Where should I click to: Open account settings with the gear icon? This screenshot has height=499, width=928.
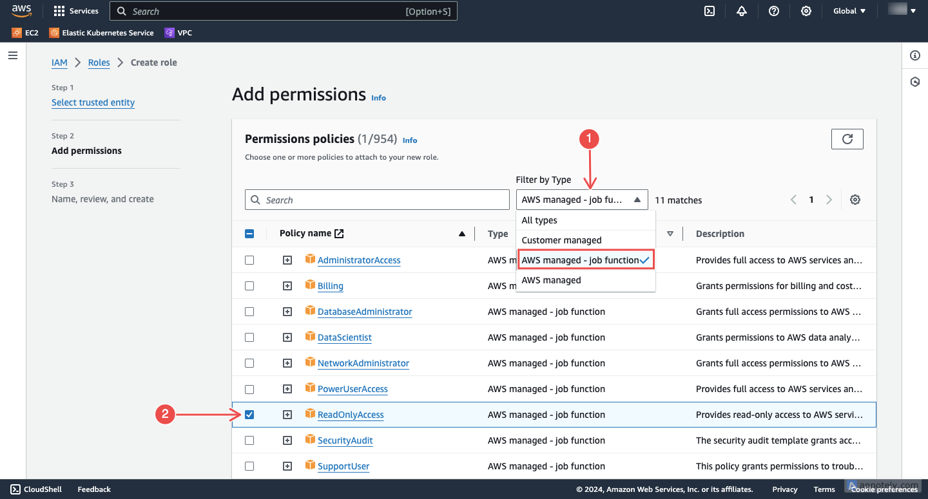(x=806, y=11)
